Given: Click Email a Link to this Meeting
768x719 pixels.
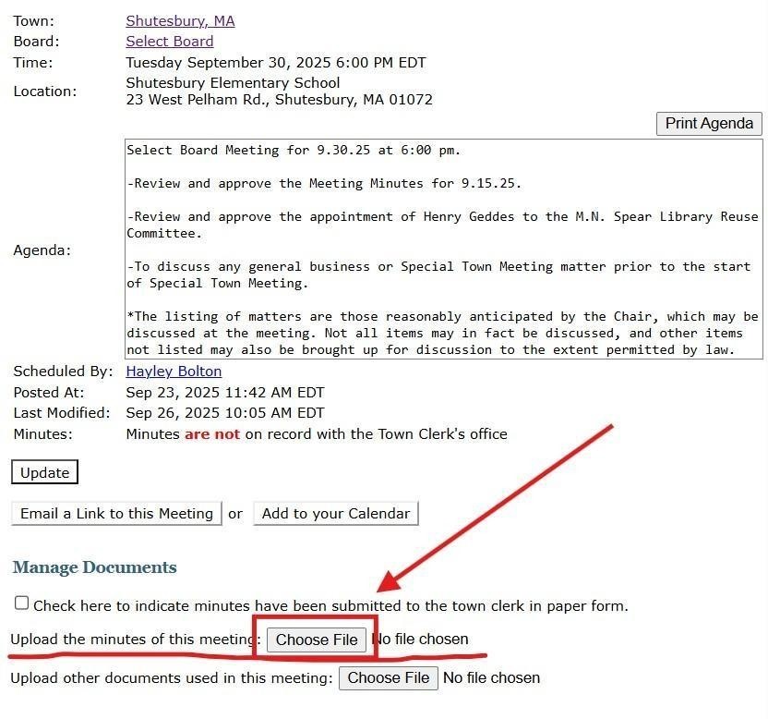Looking at the screenshot, I should click(116, 514).
